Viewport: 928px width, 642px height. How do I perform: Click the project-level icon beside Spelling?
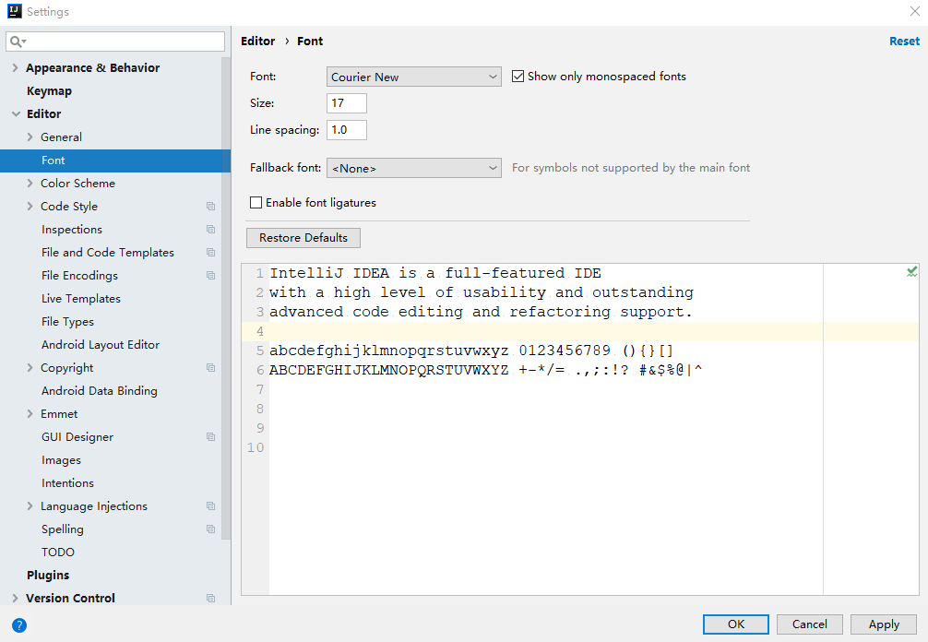(210, 529)
